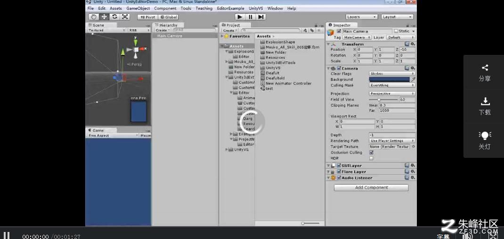504x239 pixels.
Task: Toggle the Static checkbox
Action: point(395,31)
